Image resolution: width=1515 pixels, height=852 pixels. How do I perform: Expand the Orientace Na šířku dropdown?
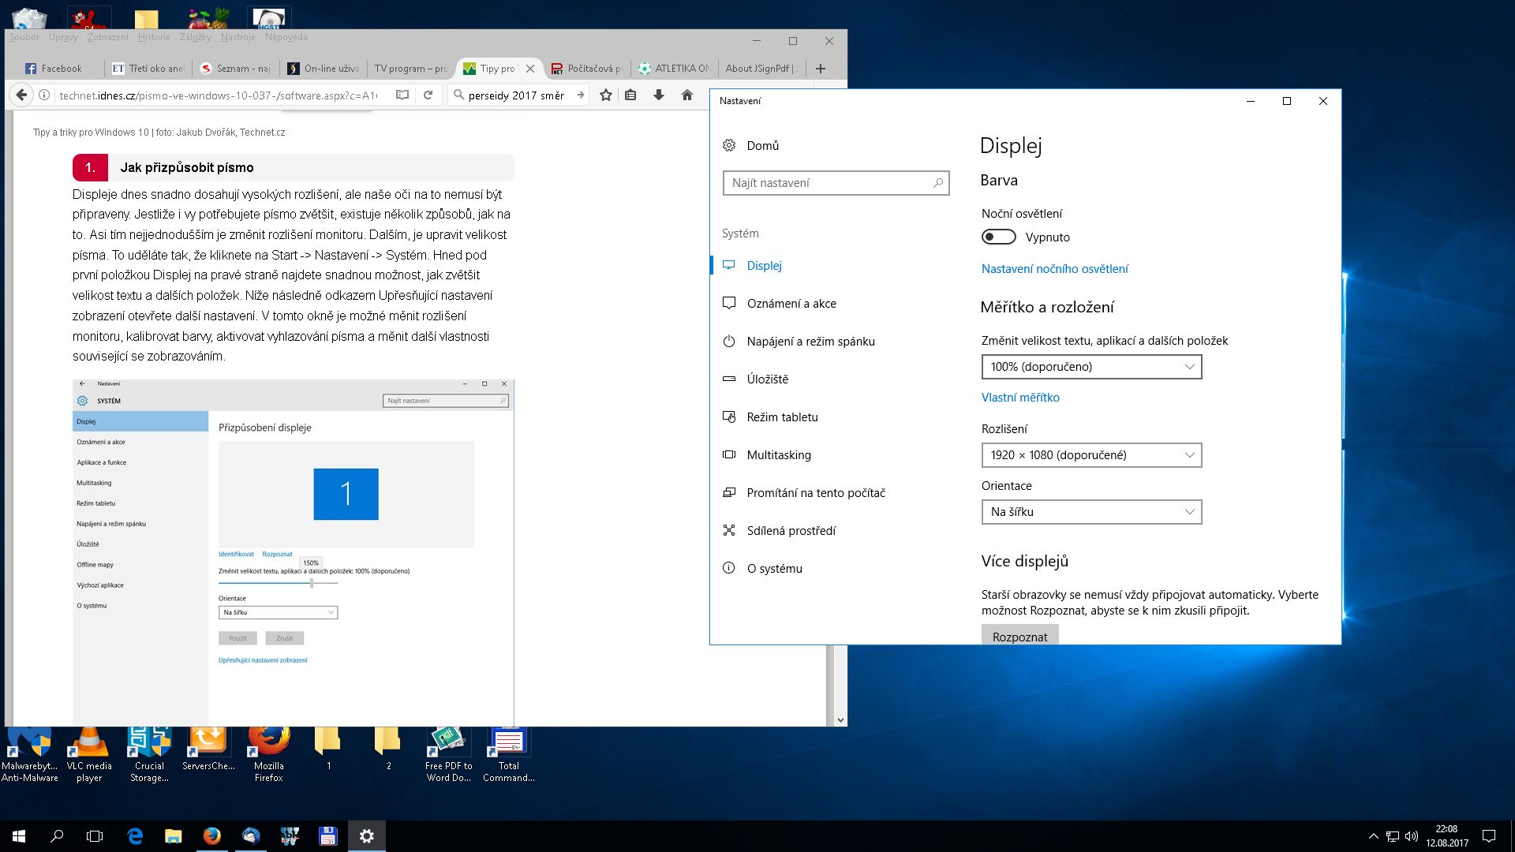[x=1091, y=512]
